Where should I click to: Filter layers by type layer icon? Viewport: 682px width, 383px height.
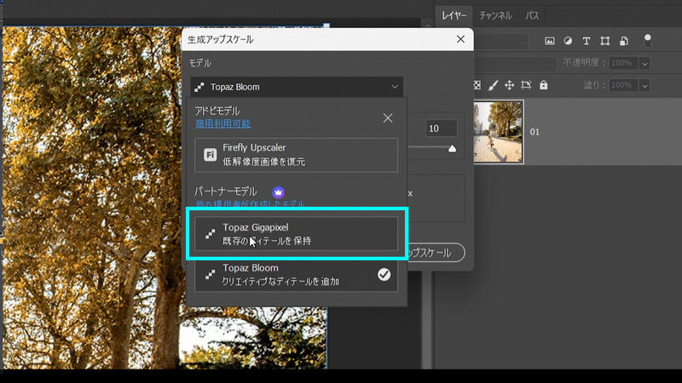coord(587,41)
